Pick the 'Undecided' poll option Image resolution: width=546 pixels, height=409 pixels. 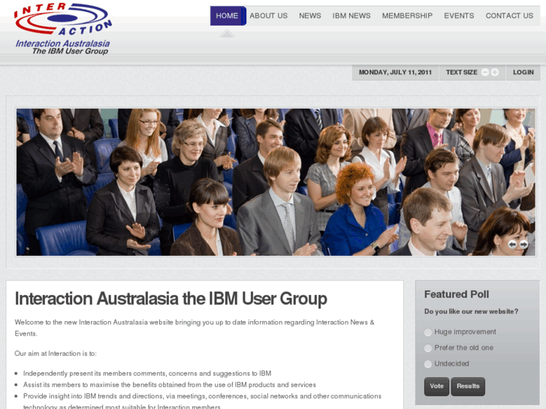pos(428,364)
